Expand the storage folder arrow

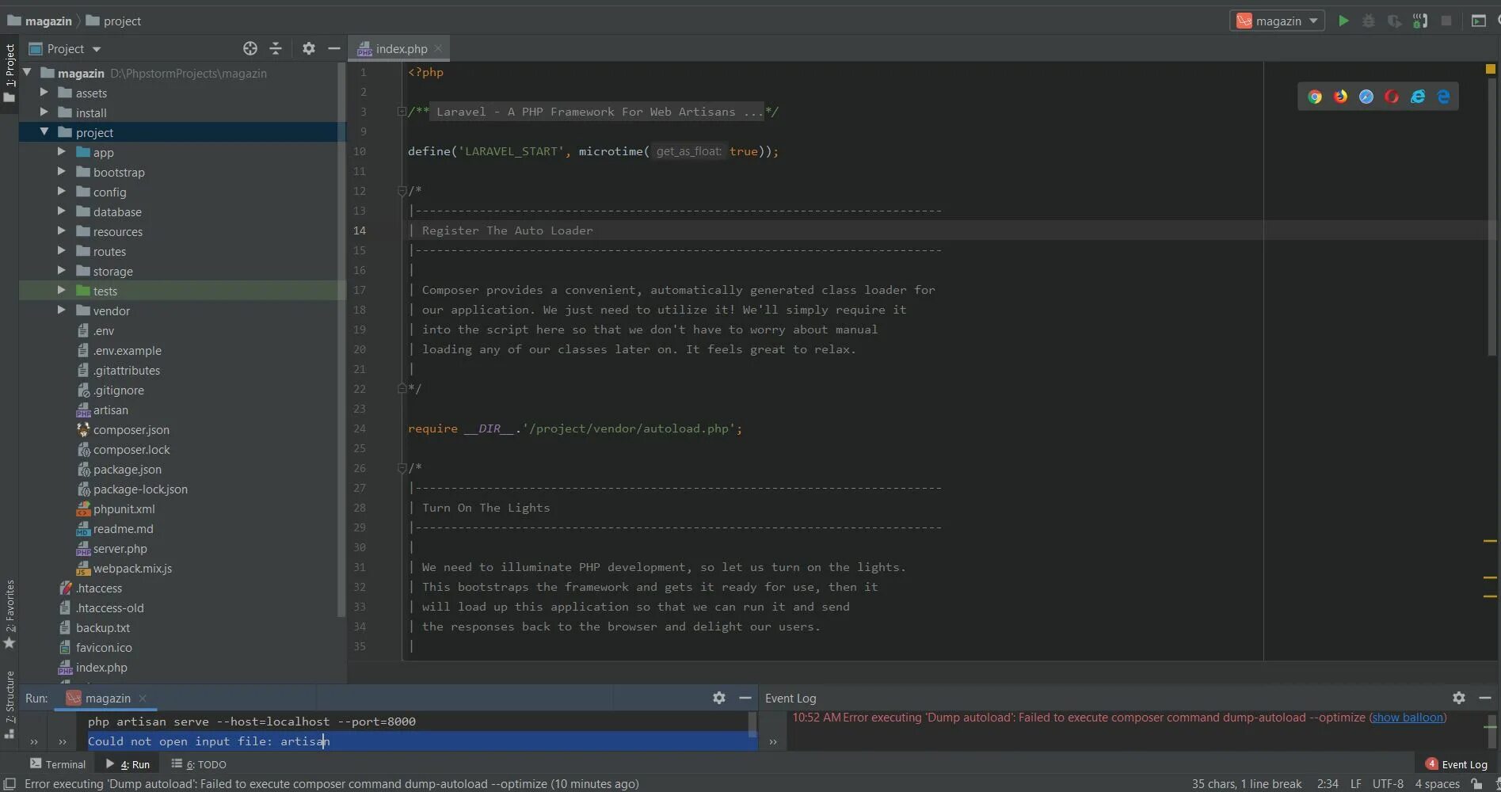(x=61, y=271)
